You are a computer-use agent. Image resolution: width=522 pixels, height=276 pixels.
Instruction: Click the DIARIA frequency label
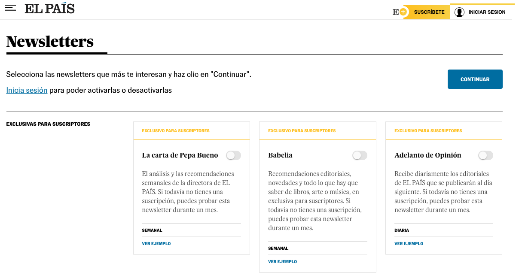pos(402,231)
